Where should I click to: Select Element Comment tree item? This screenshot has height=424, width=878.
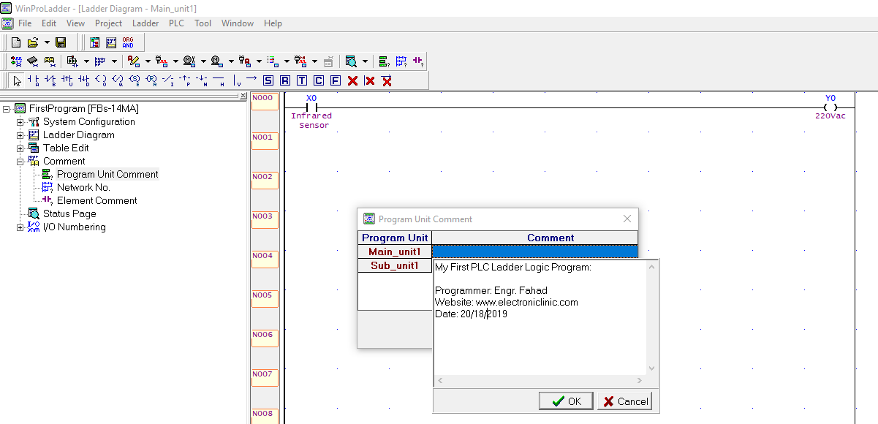tap(96, 200)
